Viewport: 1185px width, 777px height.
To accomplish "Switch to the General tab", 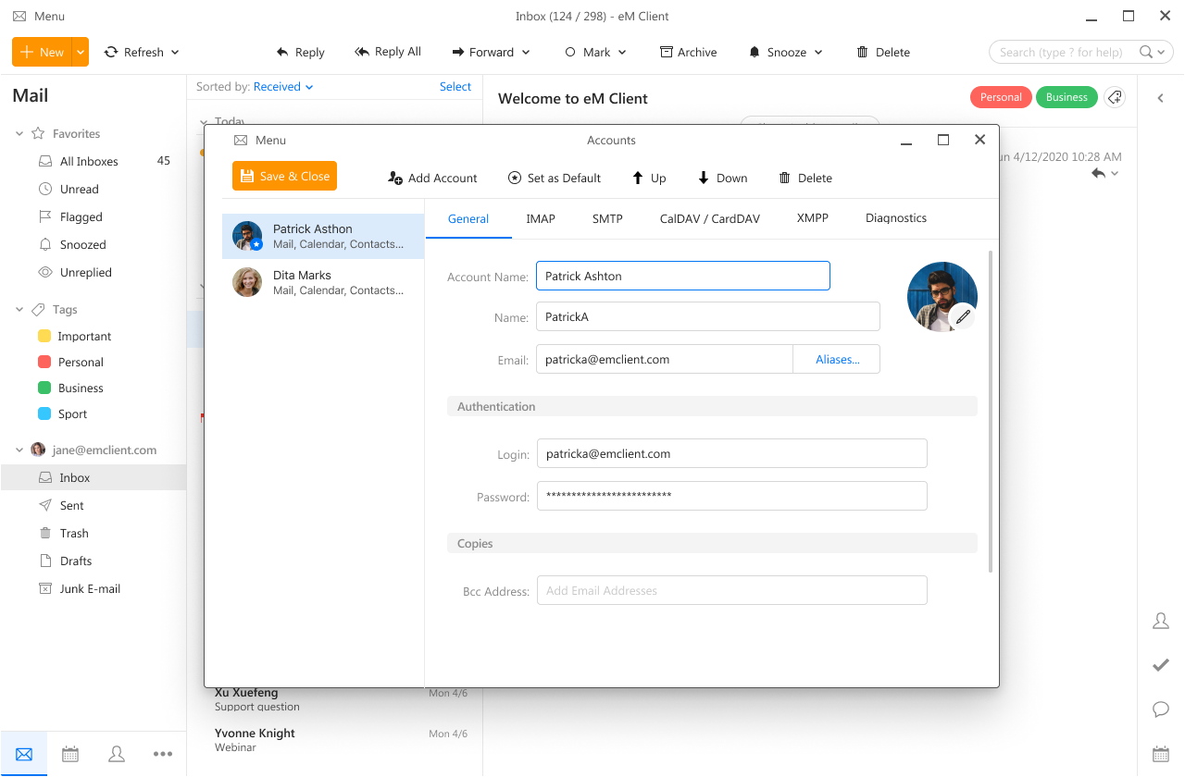I will (468, 218).
